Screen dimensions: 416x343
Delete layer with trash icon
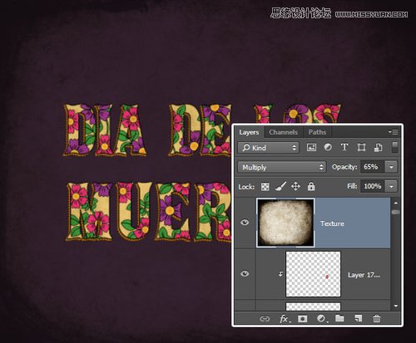(377, 319)
